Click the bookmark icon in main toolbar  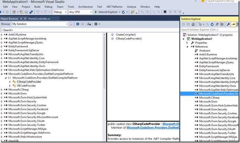165,12
